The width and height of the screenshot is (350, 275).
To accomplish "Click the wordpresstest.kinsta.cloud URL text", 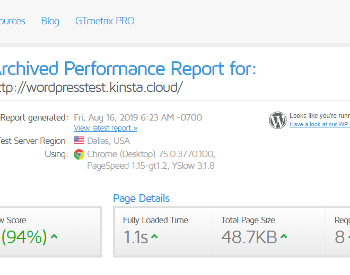I will [91, 87].
